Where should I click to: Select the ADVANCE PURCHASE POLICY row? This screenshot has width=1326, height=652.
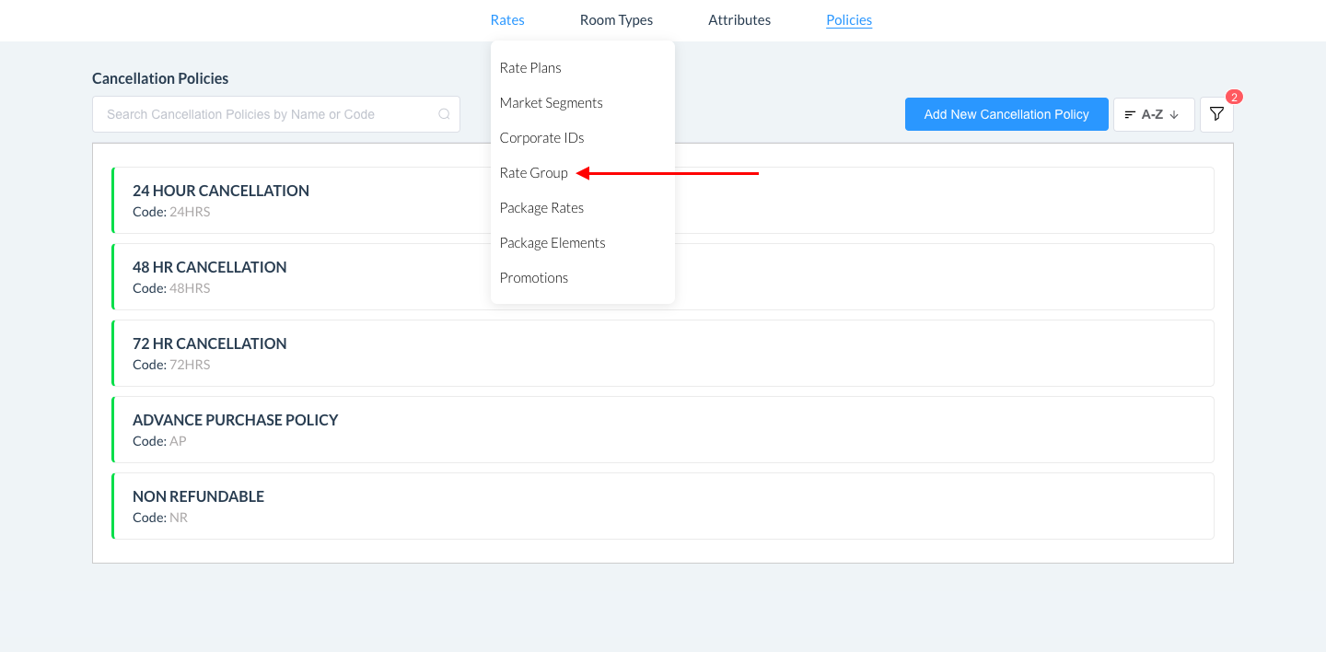pyautogui.click(x=236, y=429)
